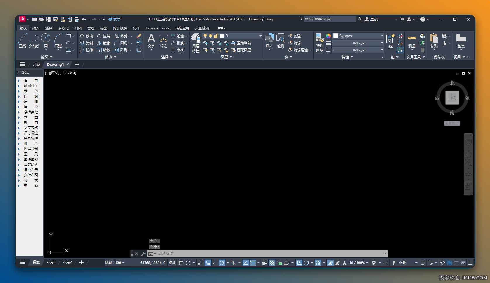490x283 pixels.
Task: Click the calculator icon in 实用工具
Action: pos(423,50)
